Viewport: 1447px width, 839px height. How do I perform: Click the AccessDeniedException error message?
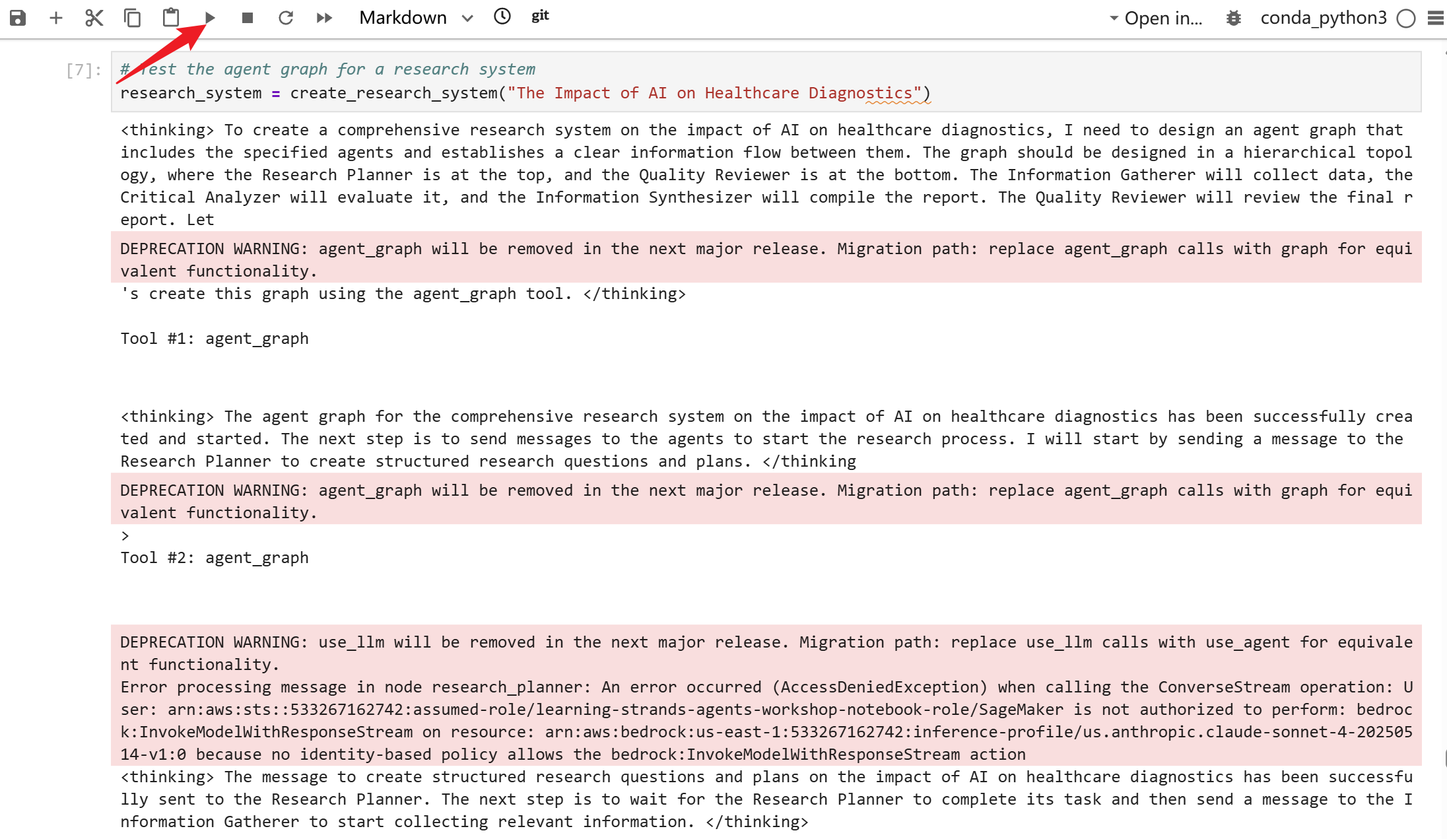coord(766,720)
